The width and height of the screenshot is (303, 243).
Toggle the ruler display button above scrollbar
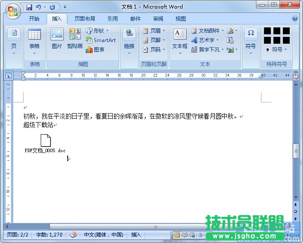pyautogui.click(x=295, y=76)
